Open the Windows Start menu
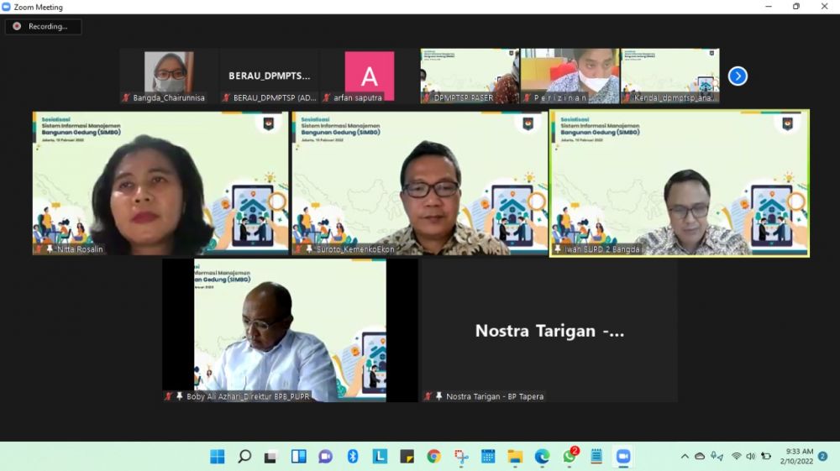This screenshot has height=471, width=840. (217, 457)
